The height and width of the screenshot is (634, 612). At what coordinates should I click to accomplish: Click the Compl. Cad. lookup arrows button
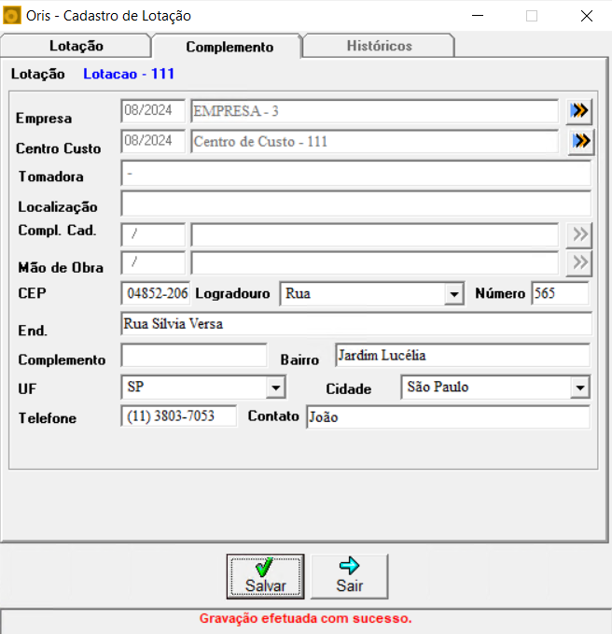coord(579,234)
